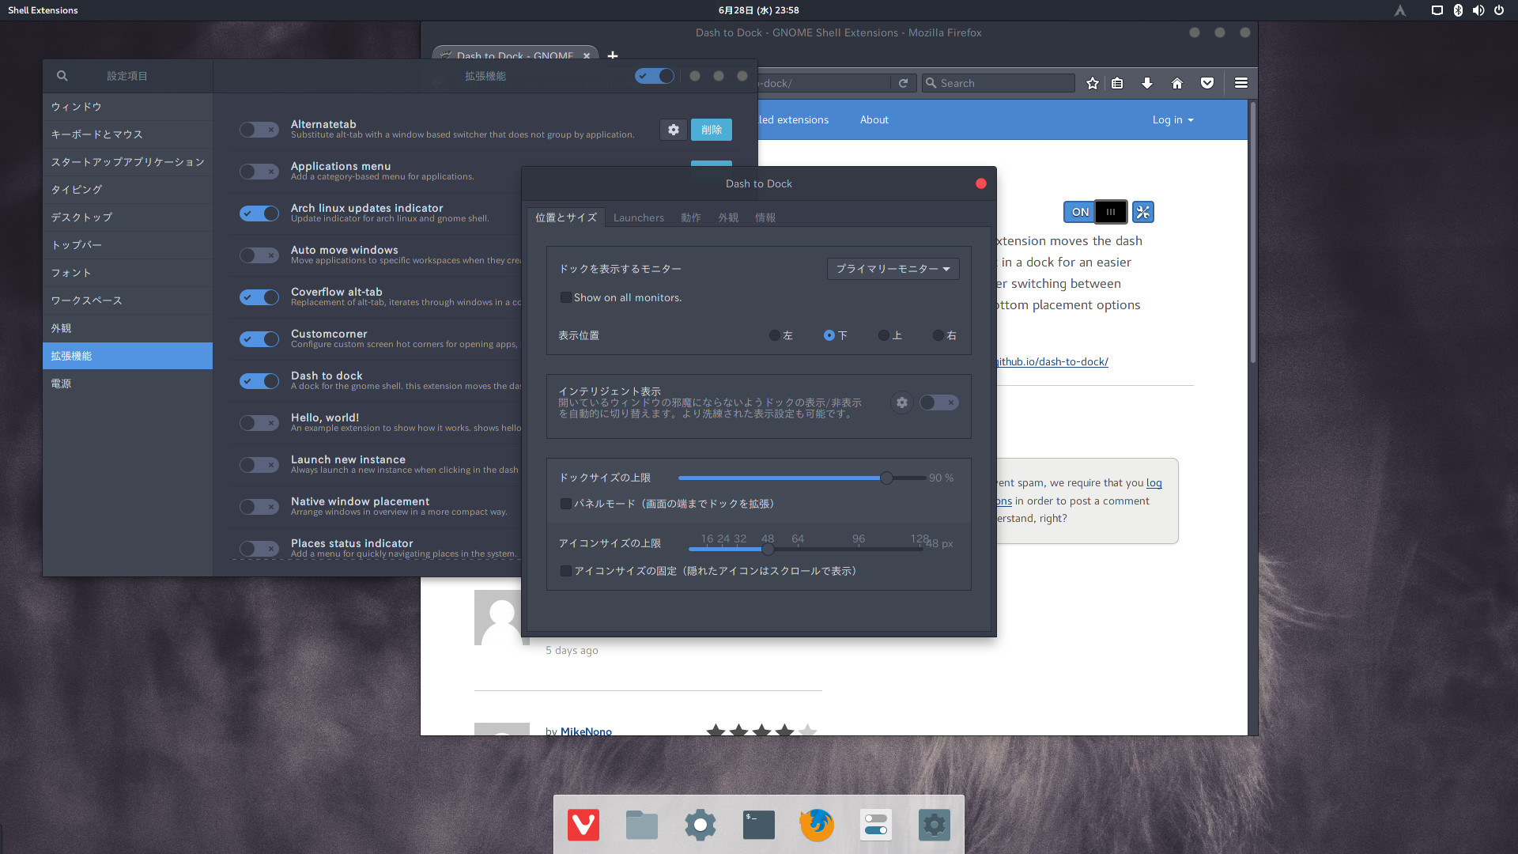The height and width of the screenshot is (854, 1518).
Task: Turn off Dash to dock extension switch
Action: click(259, 381)
